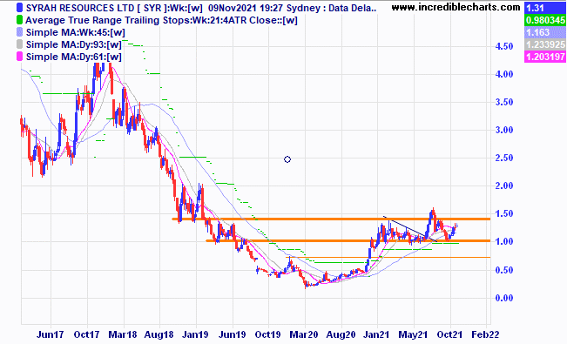Screen dimensions: 567x344
Task: Click the blue SYRAH RESOURCES legend color swatch
Action: pyautogui.click(x=19, y=8)
